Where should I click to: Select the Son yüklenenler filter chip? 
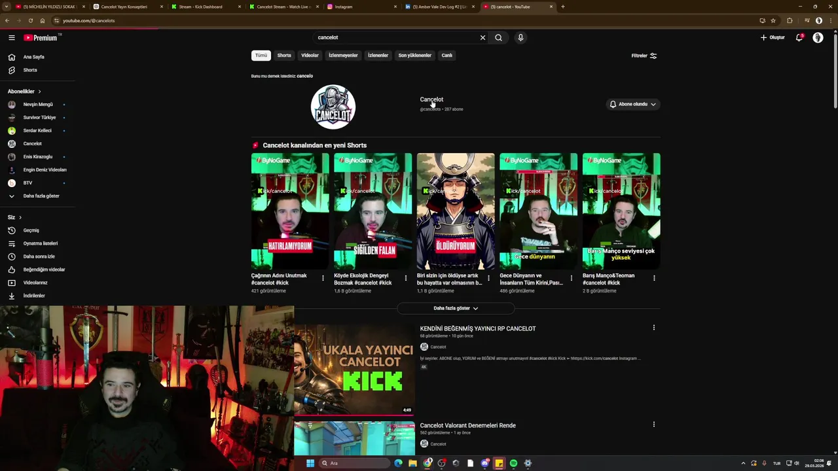414,56
